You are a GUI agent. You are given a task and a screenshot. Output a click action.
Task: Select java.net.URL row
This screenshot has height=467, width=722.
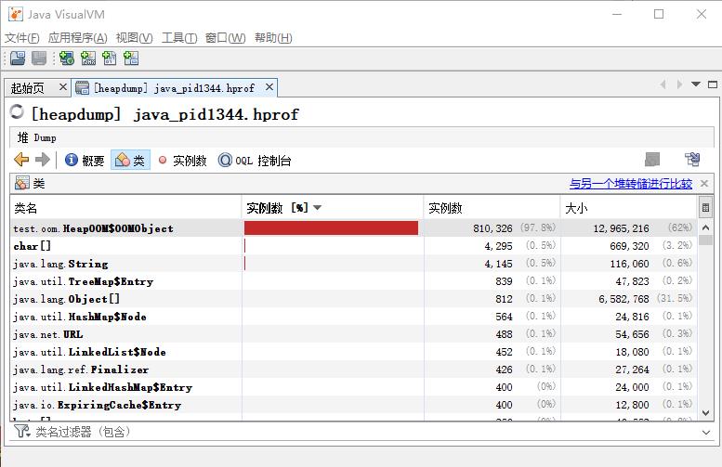tap(354, 334)
